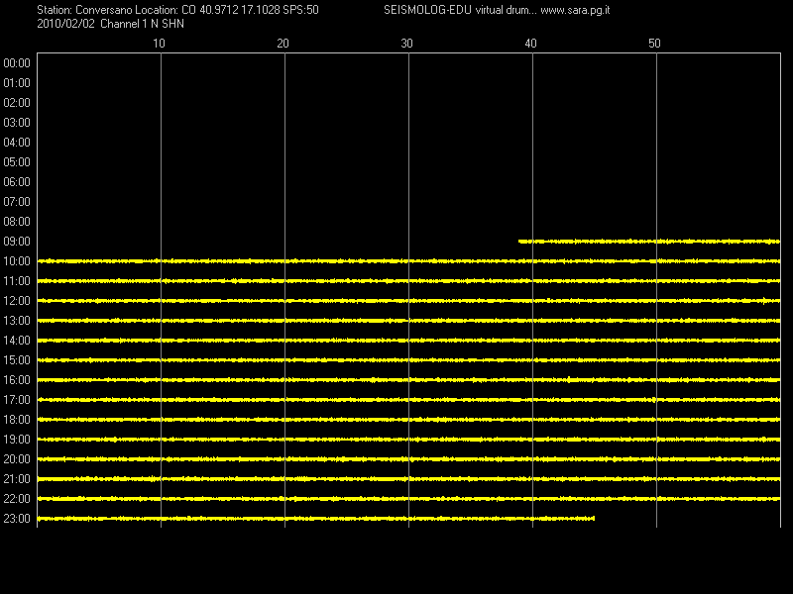This screenshot has width=793, height=594.
Task: Click the 12:00 hour label
Action: click(17, 301)
